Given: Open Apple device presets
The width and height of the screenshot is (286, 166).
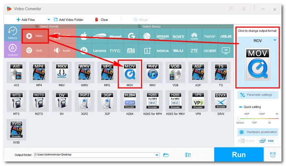Looking at the screenshot, I should [x=84, y=36].
